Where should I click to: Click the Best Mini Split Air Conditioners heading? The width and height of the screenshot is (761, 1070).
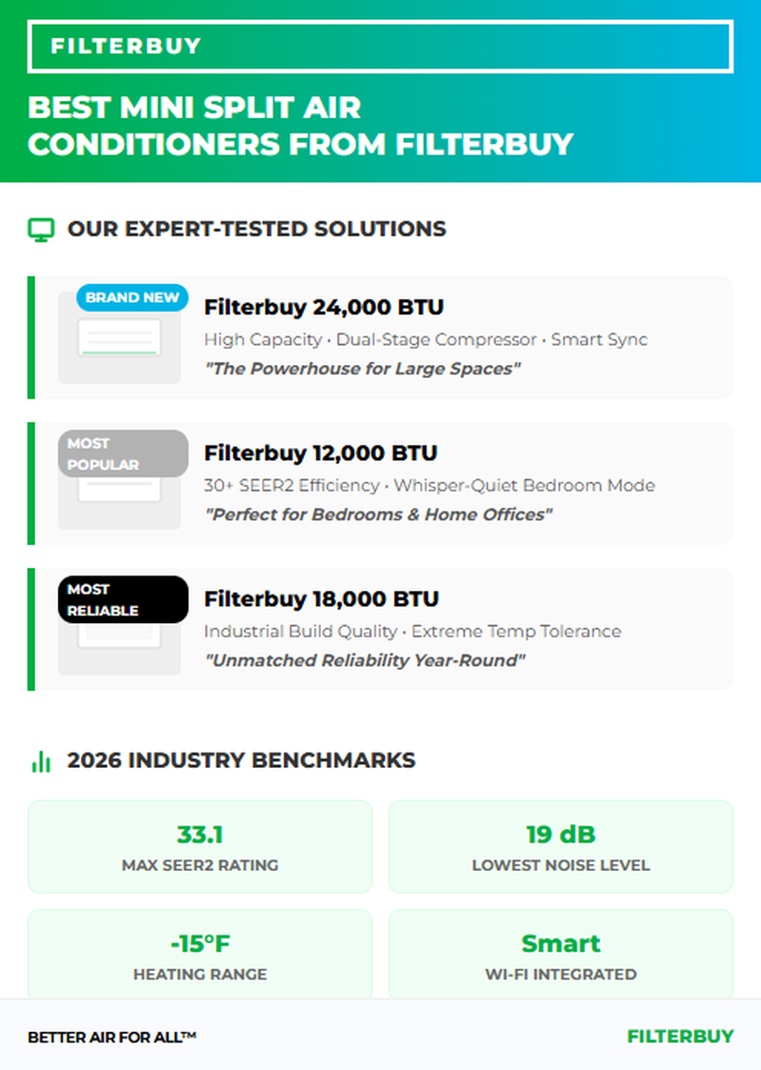pos(300,125)
